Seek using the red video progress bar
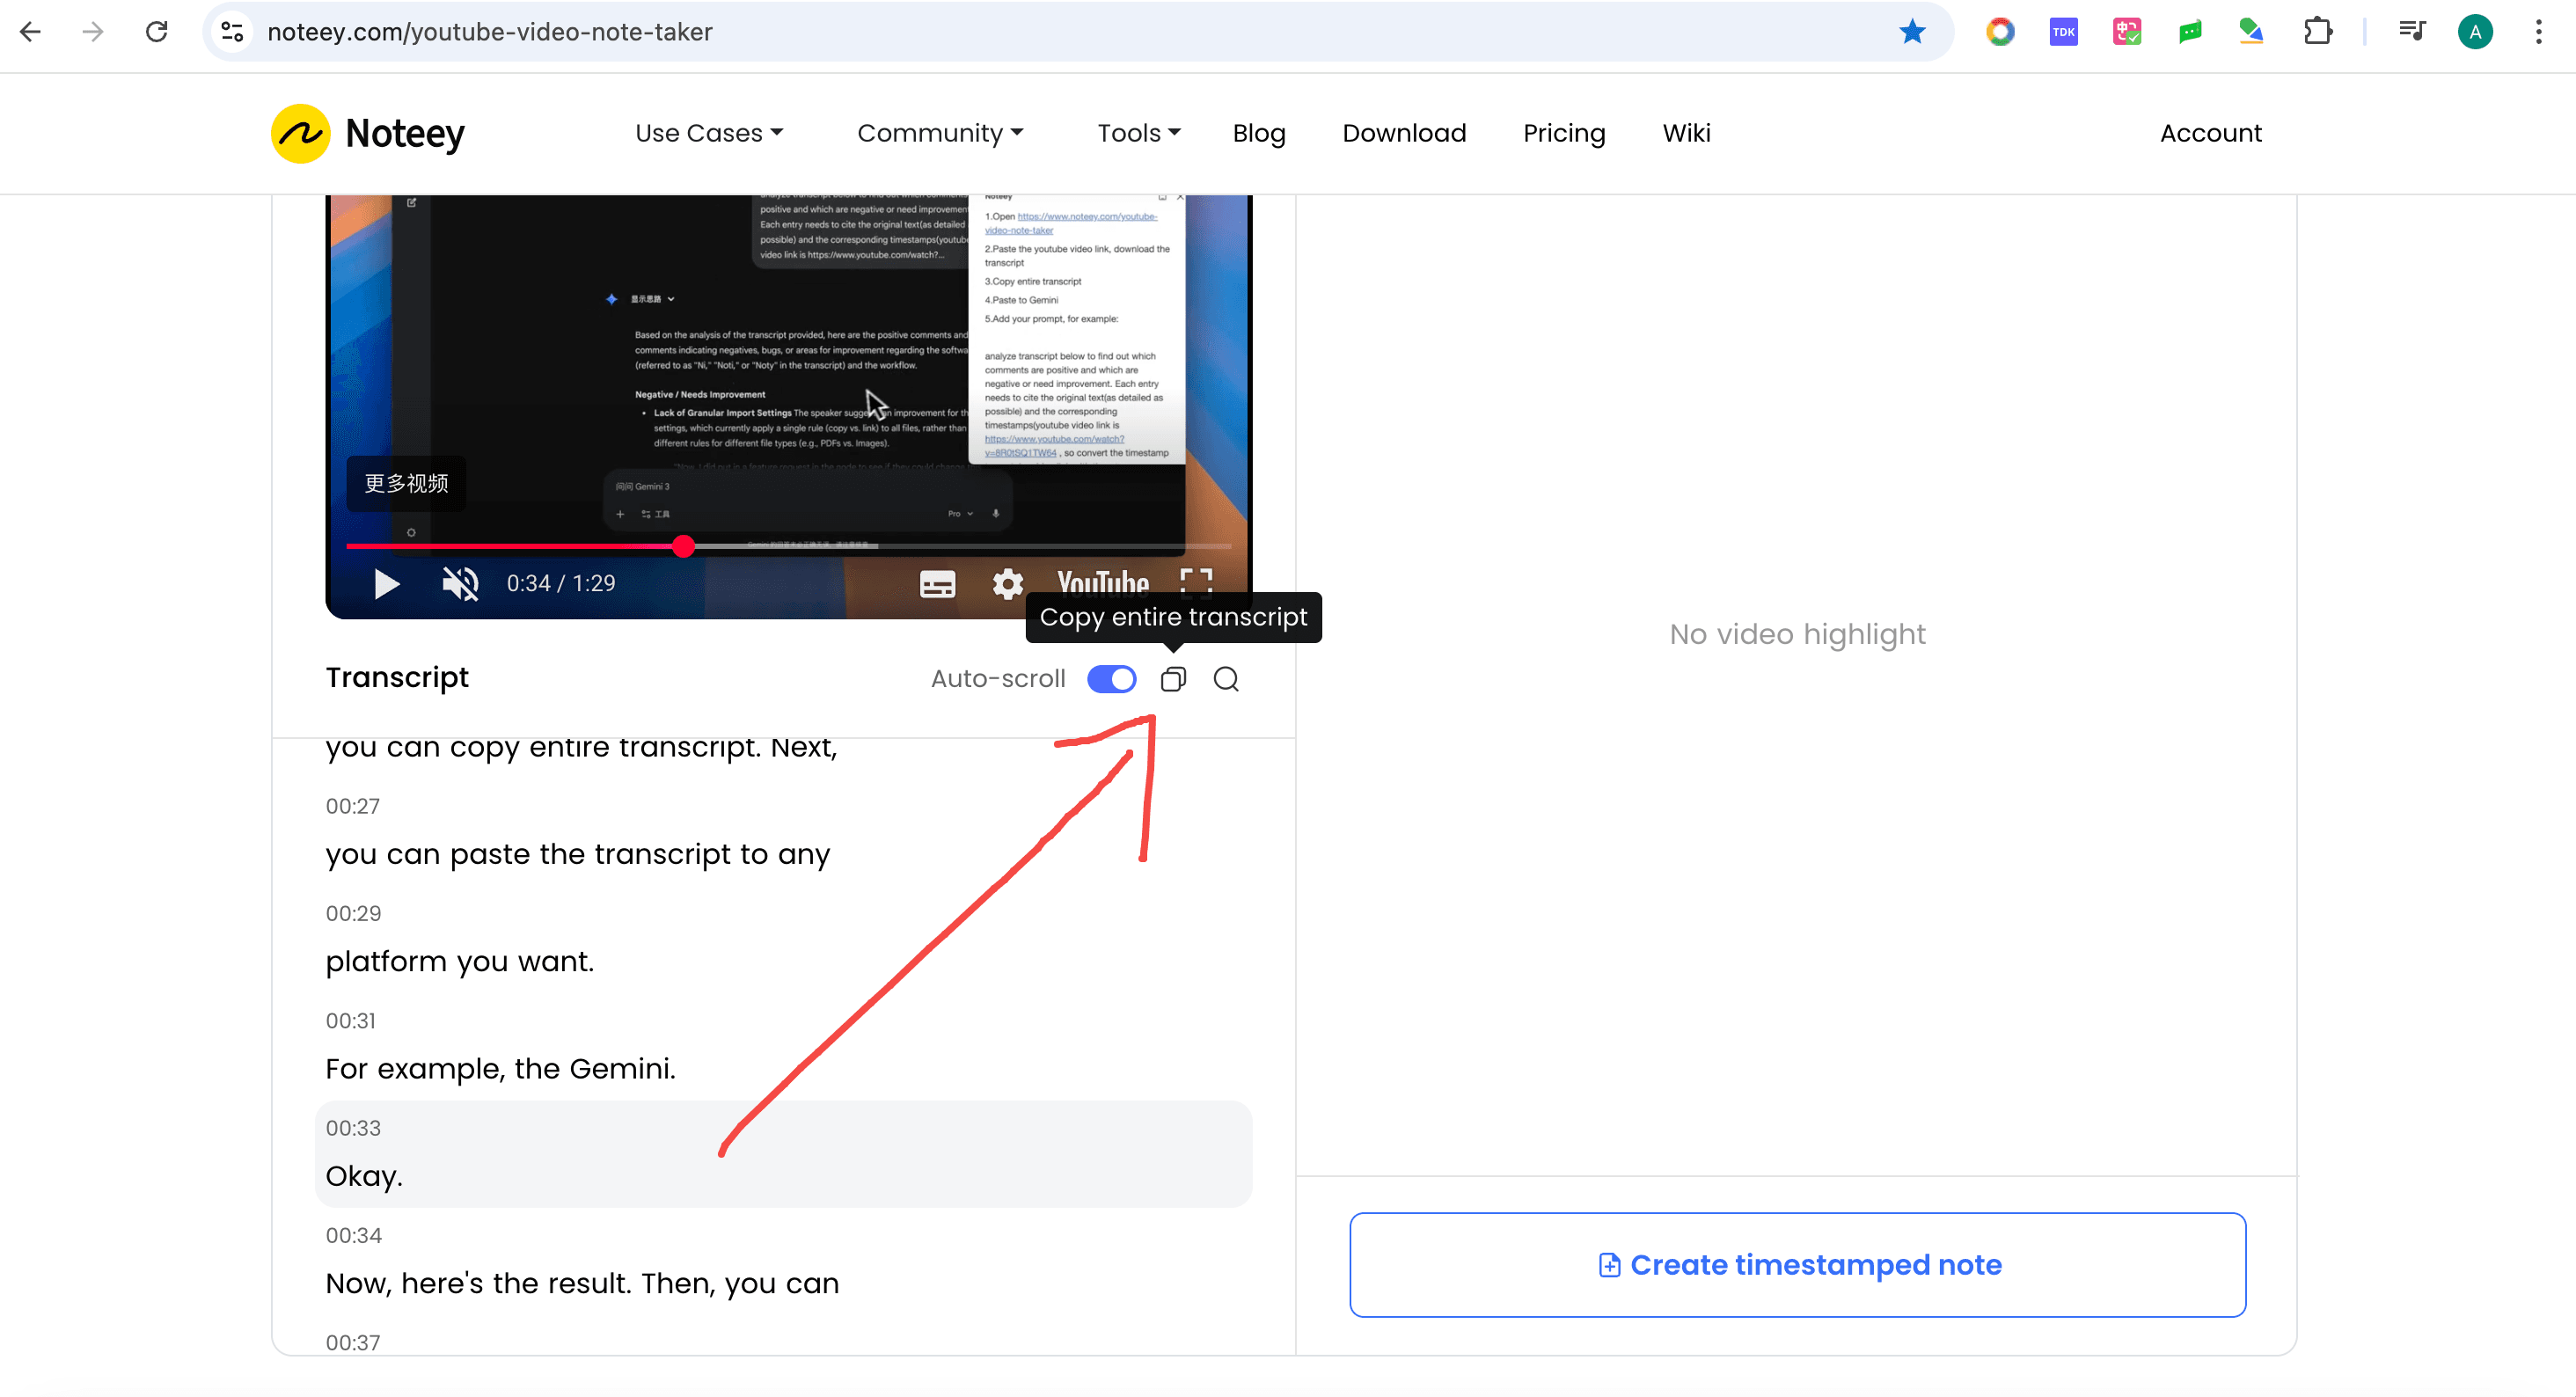Image resolution: width=2576 pixels, height=1397 pixels. 683,546
